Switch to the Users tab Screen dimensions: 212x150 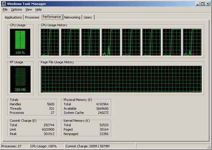88,17
